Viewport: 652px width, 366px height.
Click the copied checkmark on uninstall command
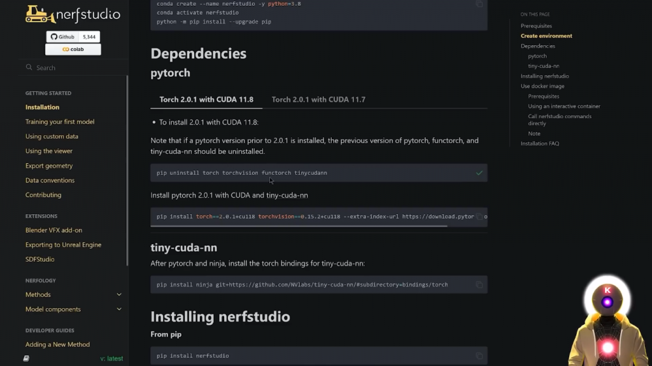coord(479,173)
